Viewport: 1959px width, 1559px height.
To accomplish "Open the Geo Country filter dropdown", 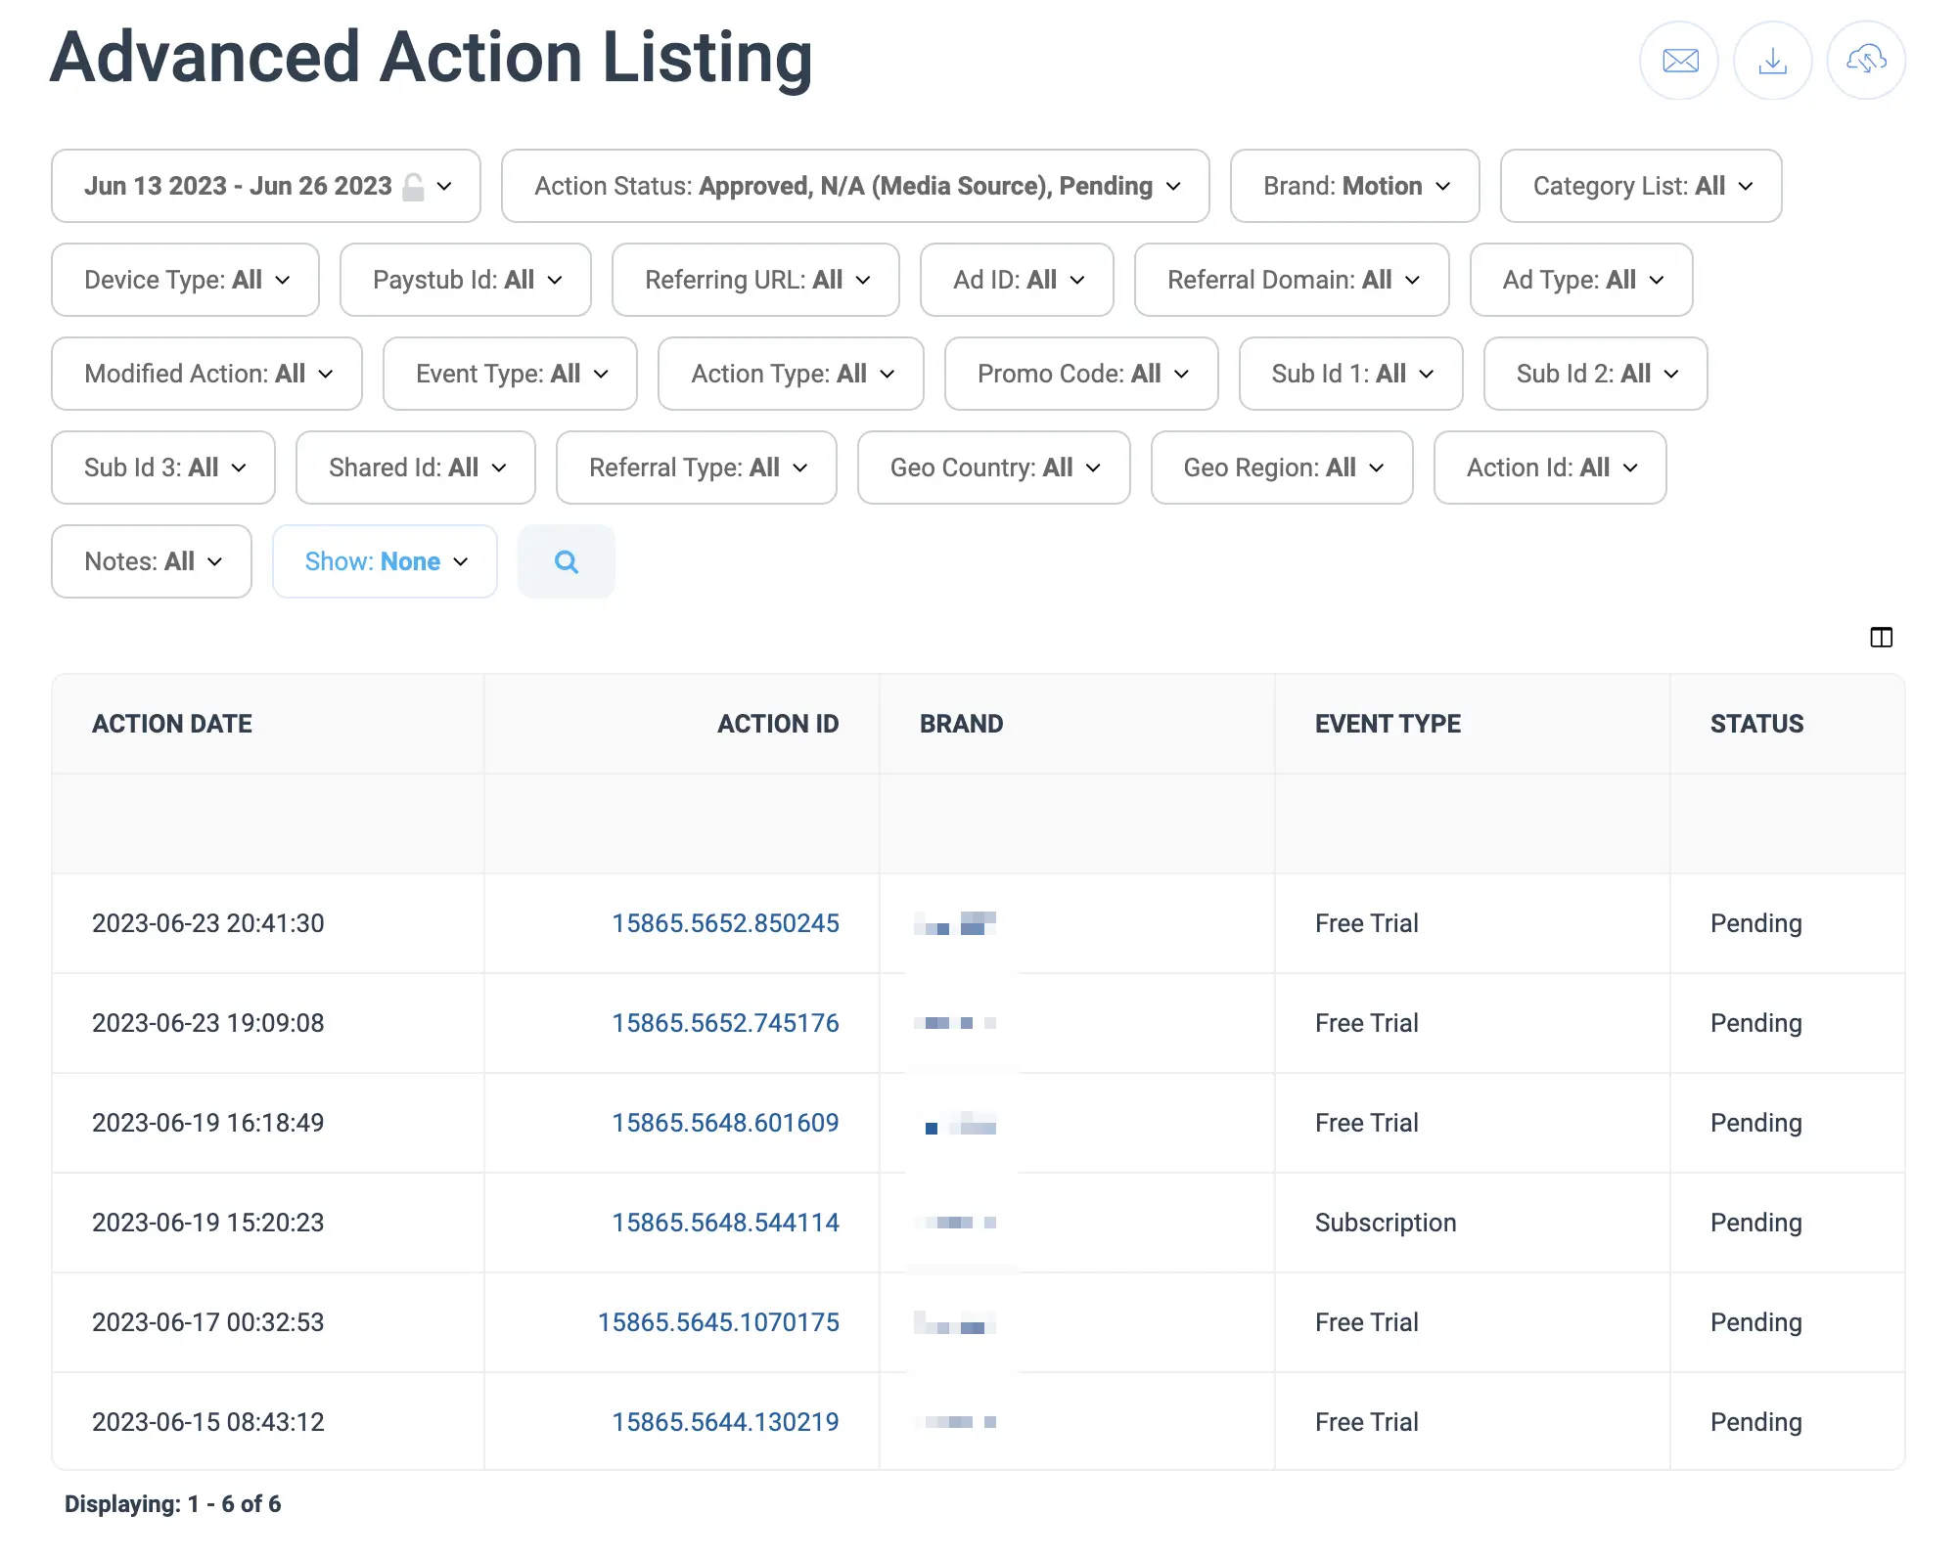I will (992, 468).
